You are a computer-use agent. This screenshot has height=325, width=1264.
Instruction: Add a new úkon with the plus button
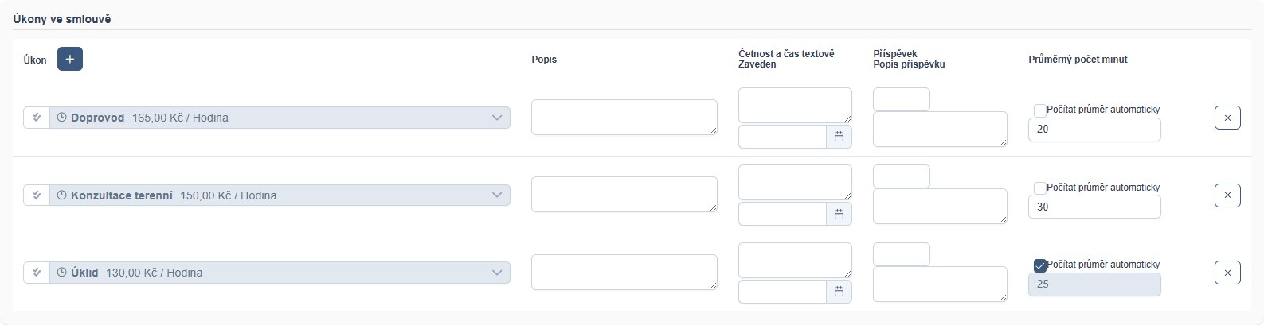70,60
